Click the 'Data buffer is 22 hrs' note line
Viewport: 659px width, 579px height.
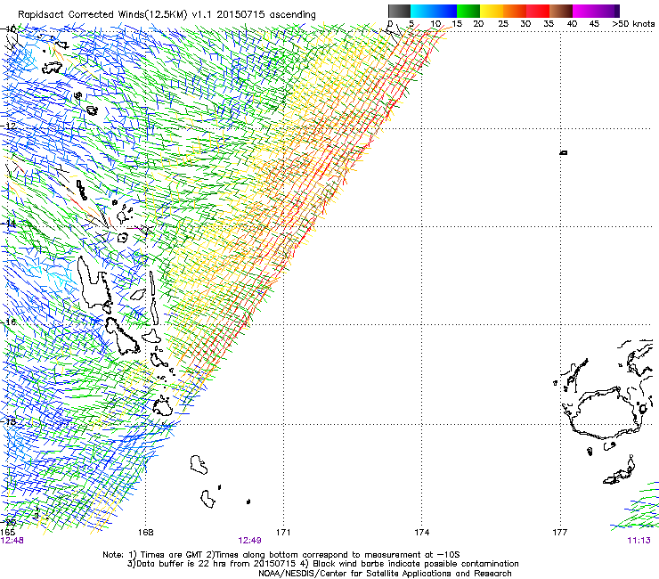click(323, 564)
